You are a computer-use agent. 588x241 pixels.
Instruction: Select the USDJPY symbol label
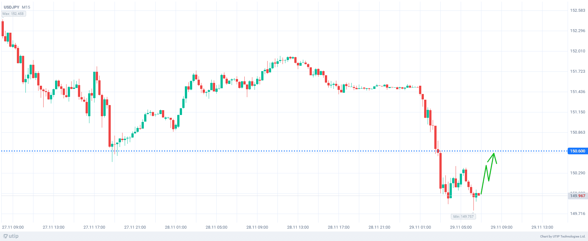(11, 7)
